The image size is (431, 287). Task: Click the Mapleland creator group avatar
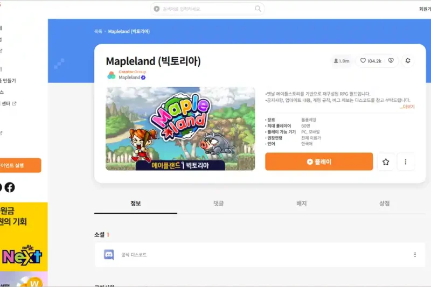click(112, 75)
